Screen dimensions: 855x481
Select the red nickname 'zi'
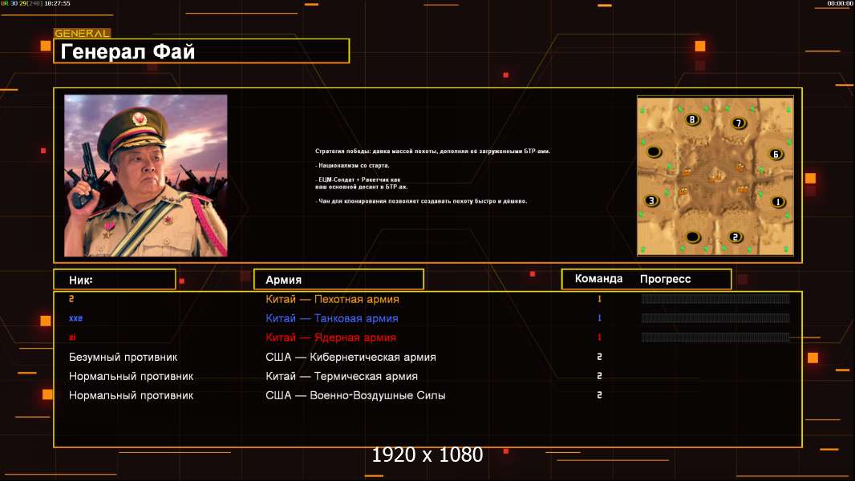(72, 338)
